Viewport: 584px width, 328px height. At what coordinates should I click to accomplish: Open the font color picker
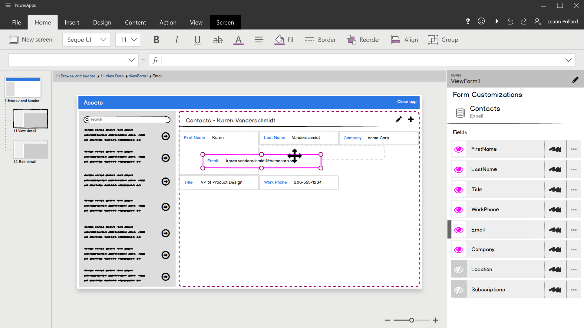239,40
